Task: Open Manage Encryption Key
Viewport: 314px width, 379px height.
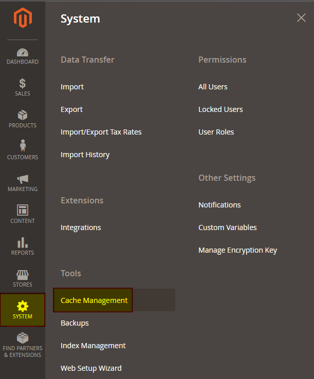Action: (237, 250)
